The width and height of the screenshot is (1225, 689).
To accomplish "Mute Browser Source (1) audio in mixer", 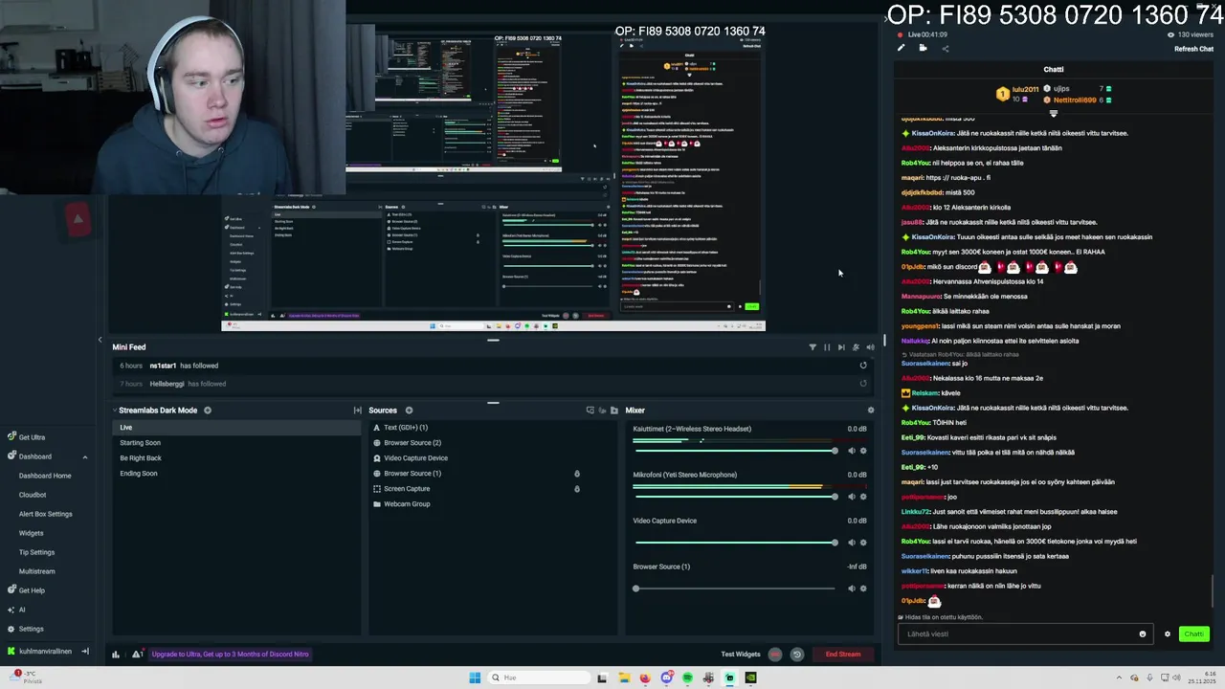I will click(851, 589).
